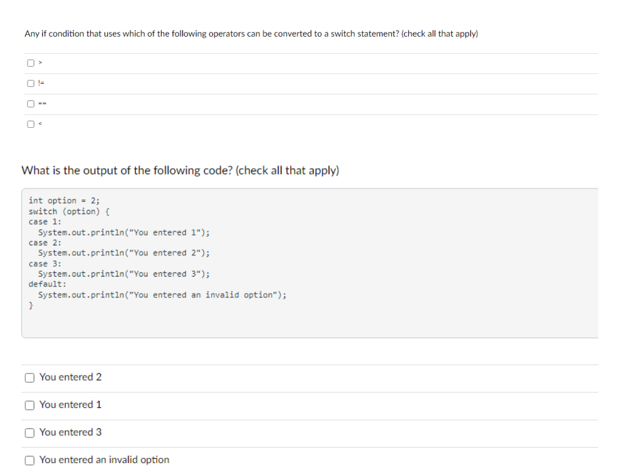
Task: Check the greater-than operator checkbox
Action: pos(30,63)
